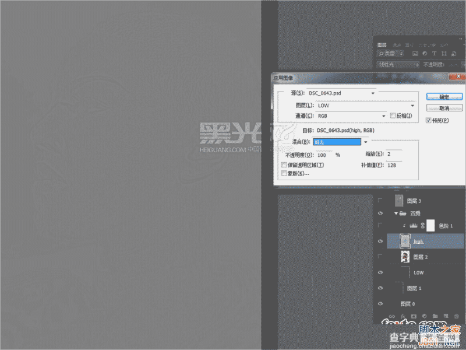The width and height of the screenshot is (466, 350).
Task: Create a new group folder icon
Action: [x=435, y=316]
